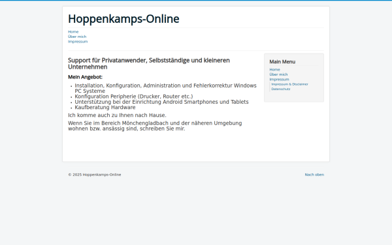
Task: Select Home in the Main Menu sidebar
Action: 275,69
